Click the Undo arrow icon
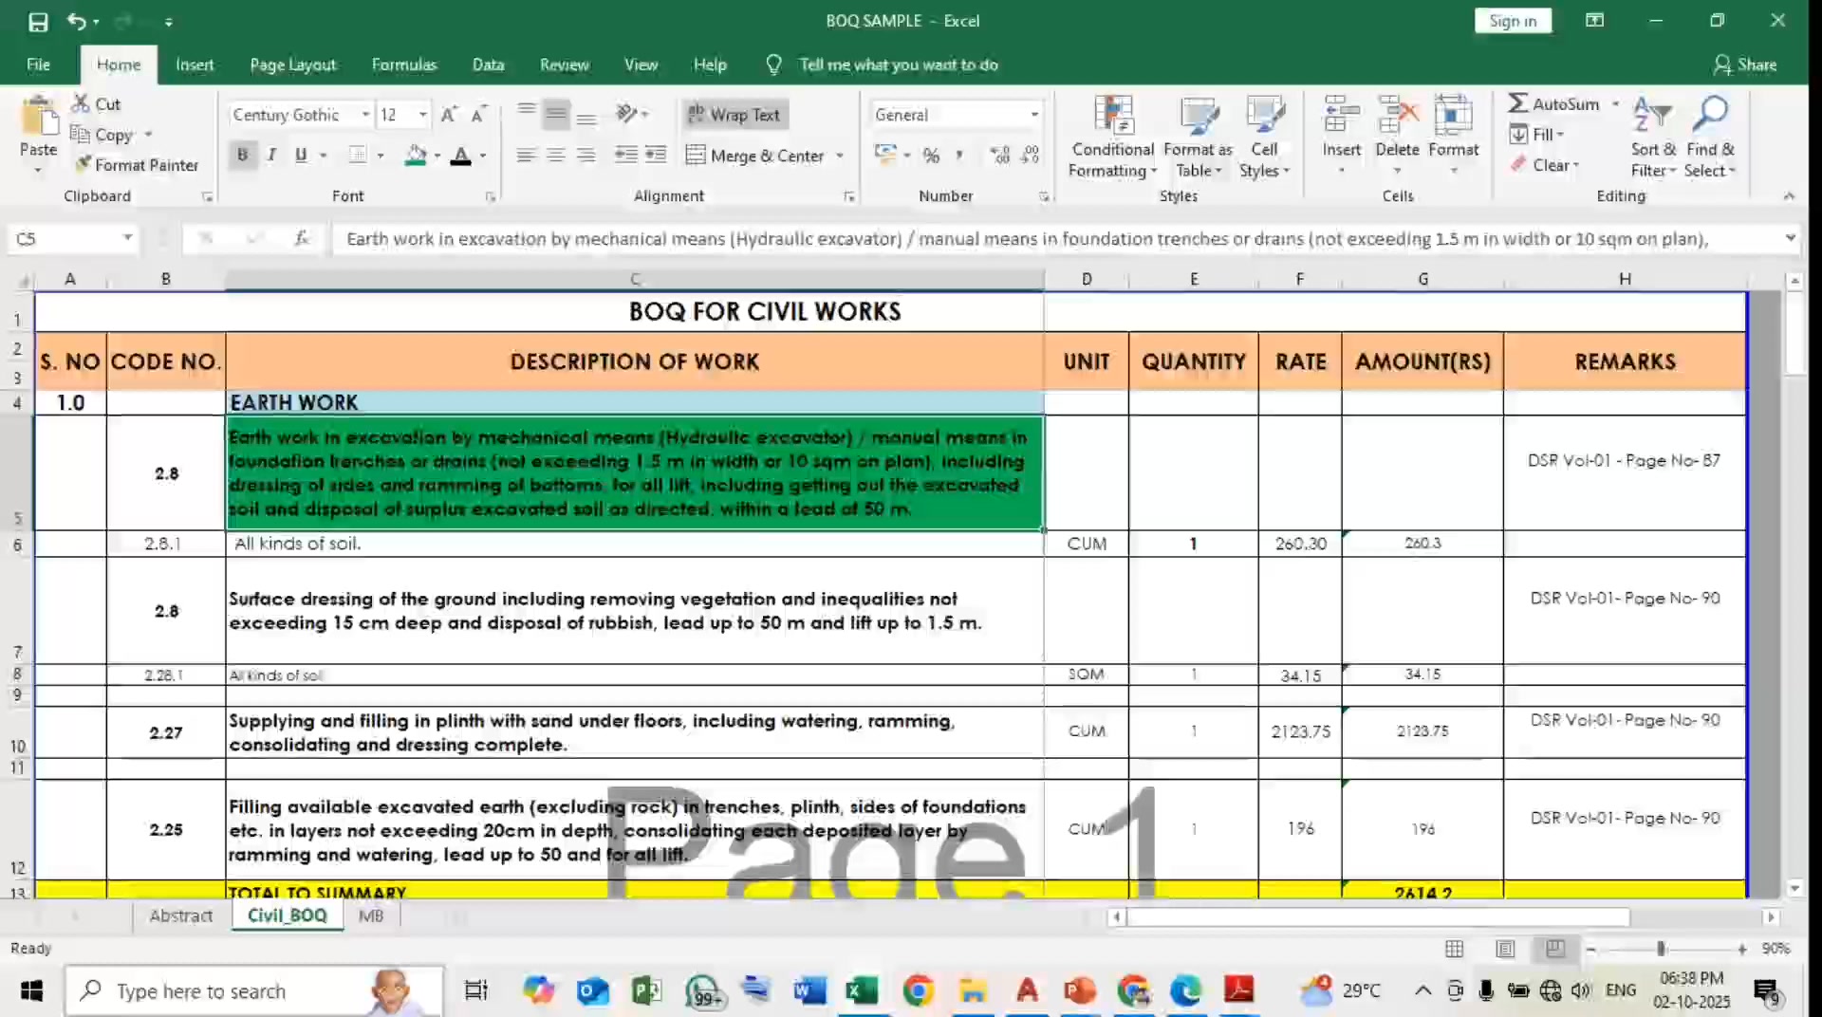1822x1017 pixels. 77,21
